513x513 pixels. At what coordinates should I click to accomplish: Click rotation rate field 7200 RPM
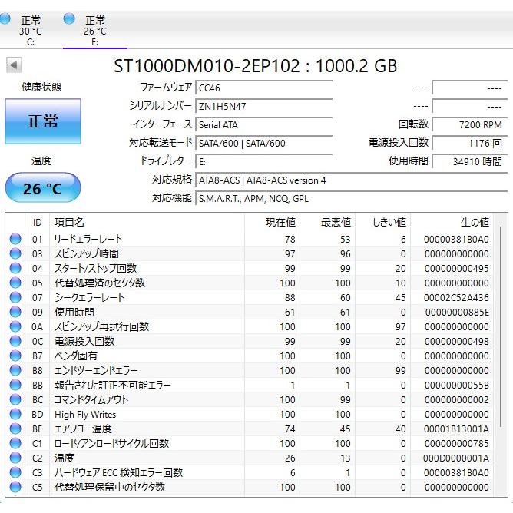(x=470, y=124)
